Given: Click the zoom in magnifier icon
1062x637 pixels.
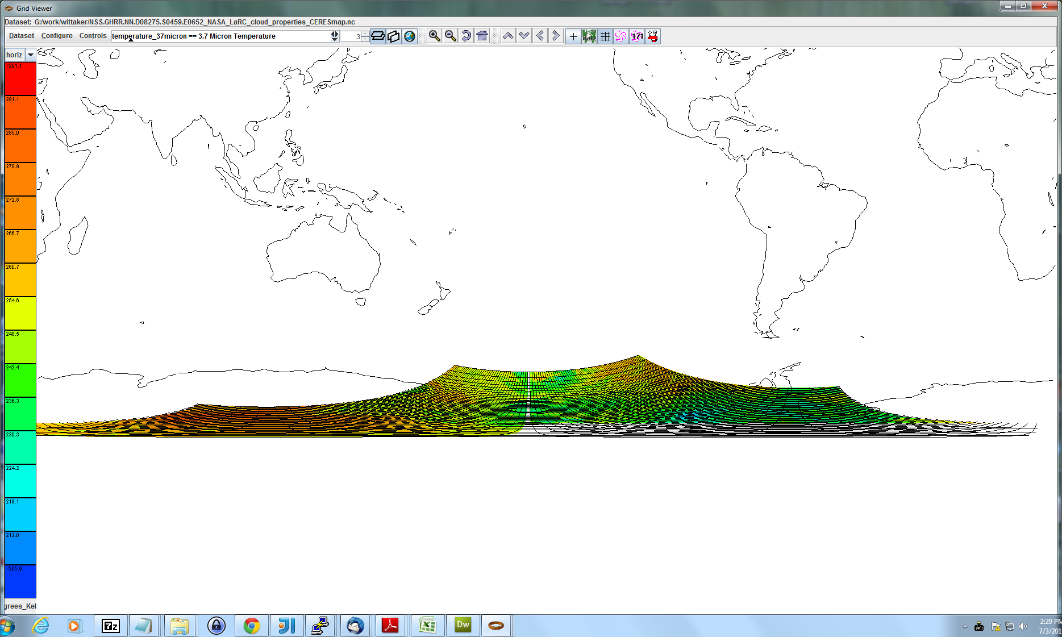Looking at the screenshot, I should coord(434,36).
